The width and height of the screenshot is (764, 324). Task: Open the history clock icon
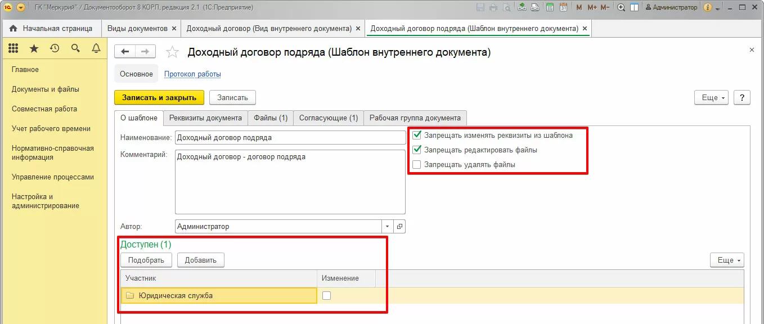tap(55, 49)
